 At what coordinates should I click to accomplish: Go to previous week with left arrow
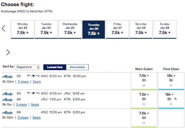(x=4, y=28)
